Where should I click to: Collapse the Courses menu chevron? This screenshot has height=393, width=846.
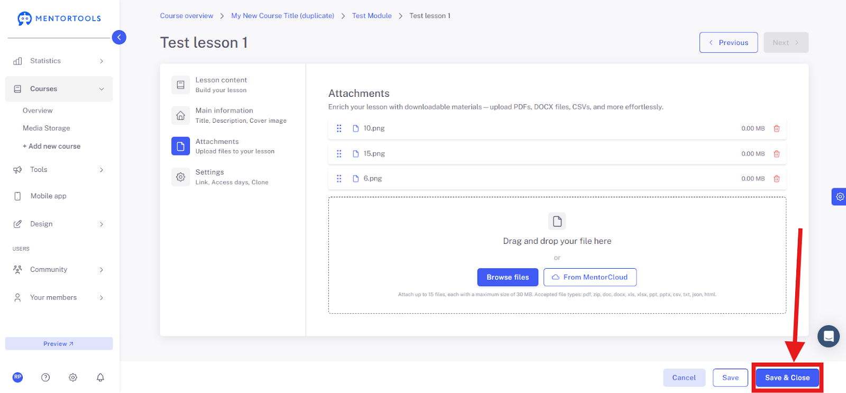point(102,89)
